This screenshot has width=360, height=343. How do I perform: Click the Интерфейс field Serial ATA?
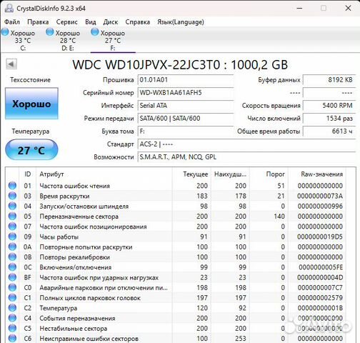[x=186, y=106]
